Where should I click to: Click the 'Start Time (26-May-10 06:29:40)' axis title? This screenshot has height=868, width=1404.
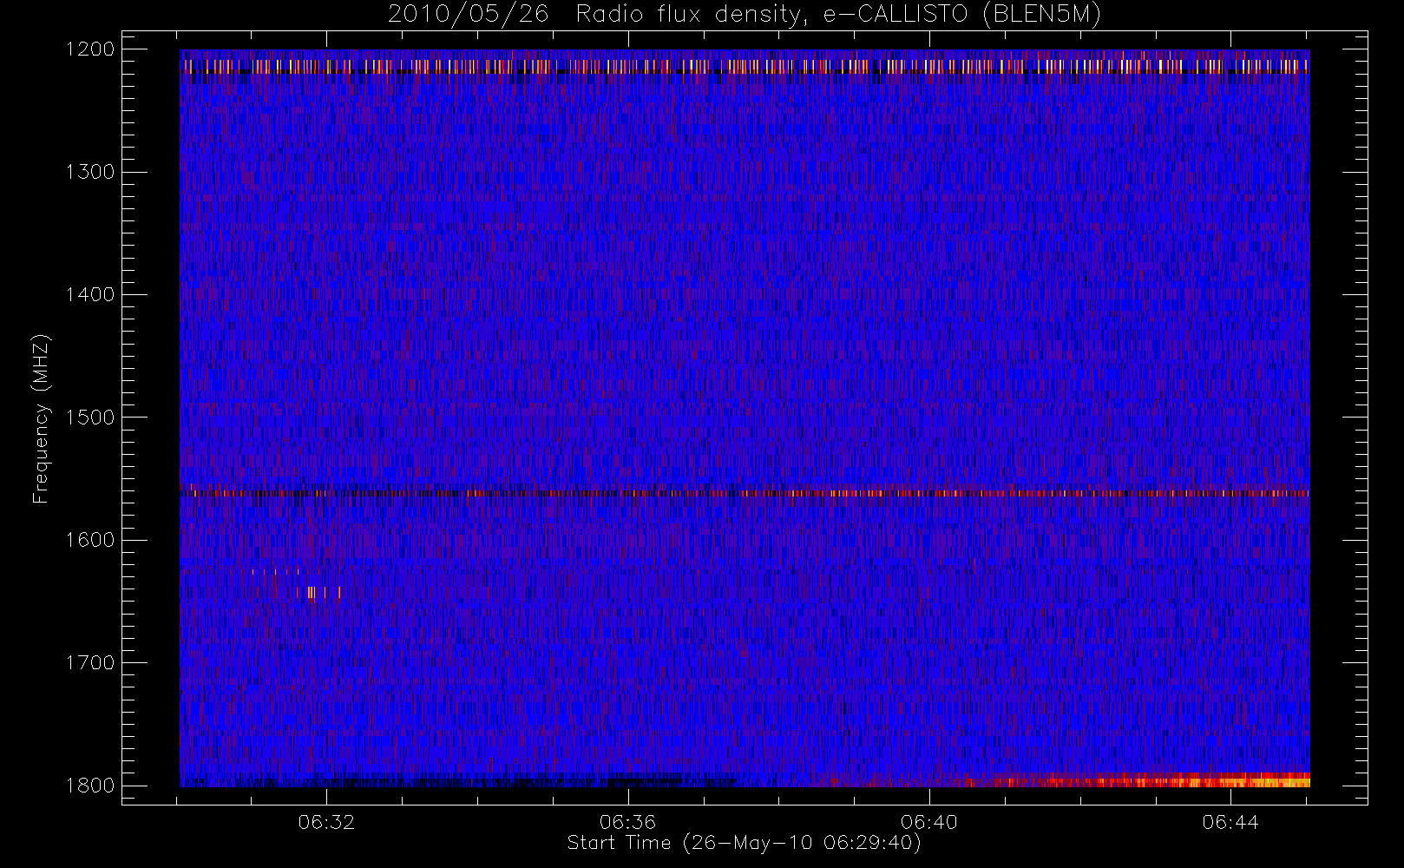745,843
